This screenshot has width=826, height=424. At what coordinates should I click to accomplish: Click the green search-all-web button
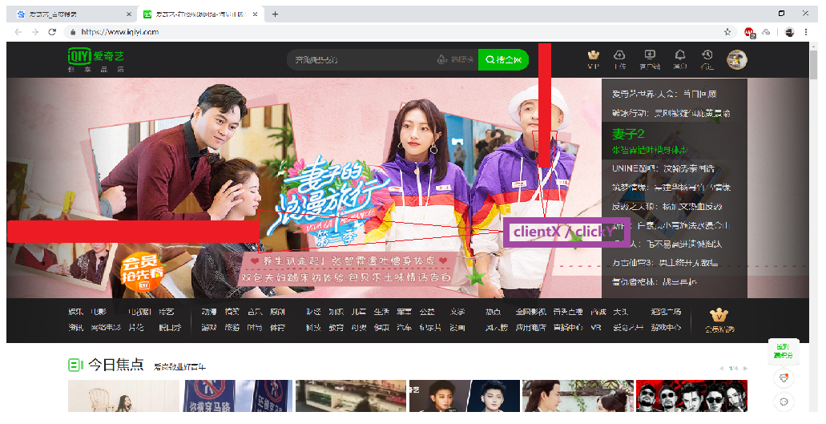click(503, 59)
